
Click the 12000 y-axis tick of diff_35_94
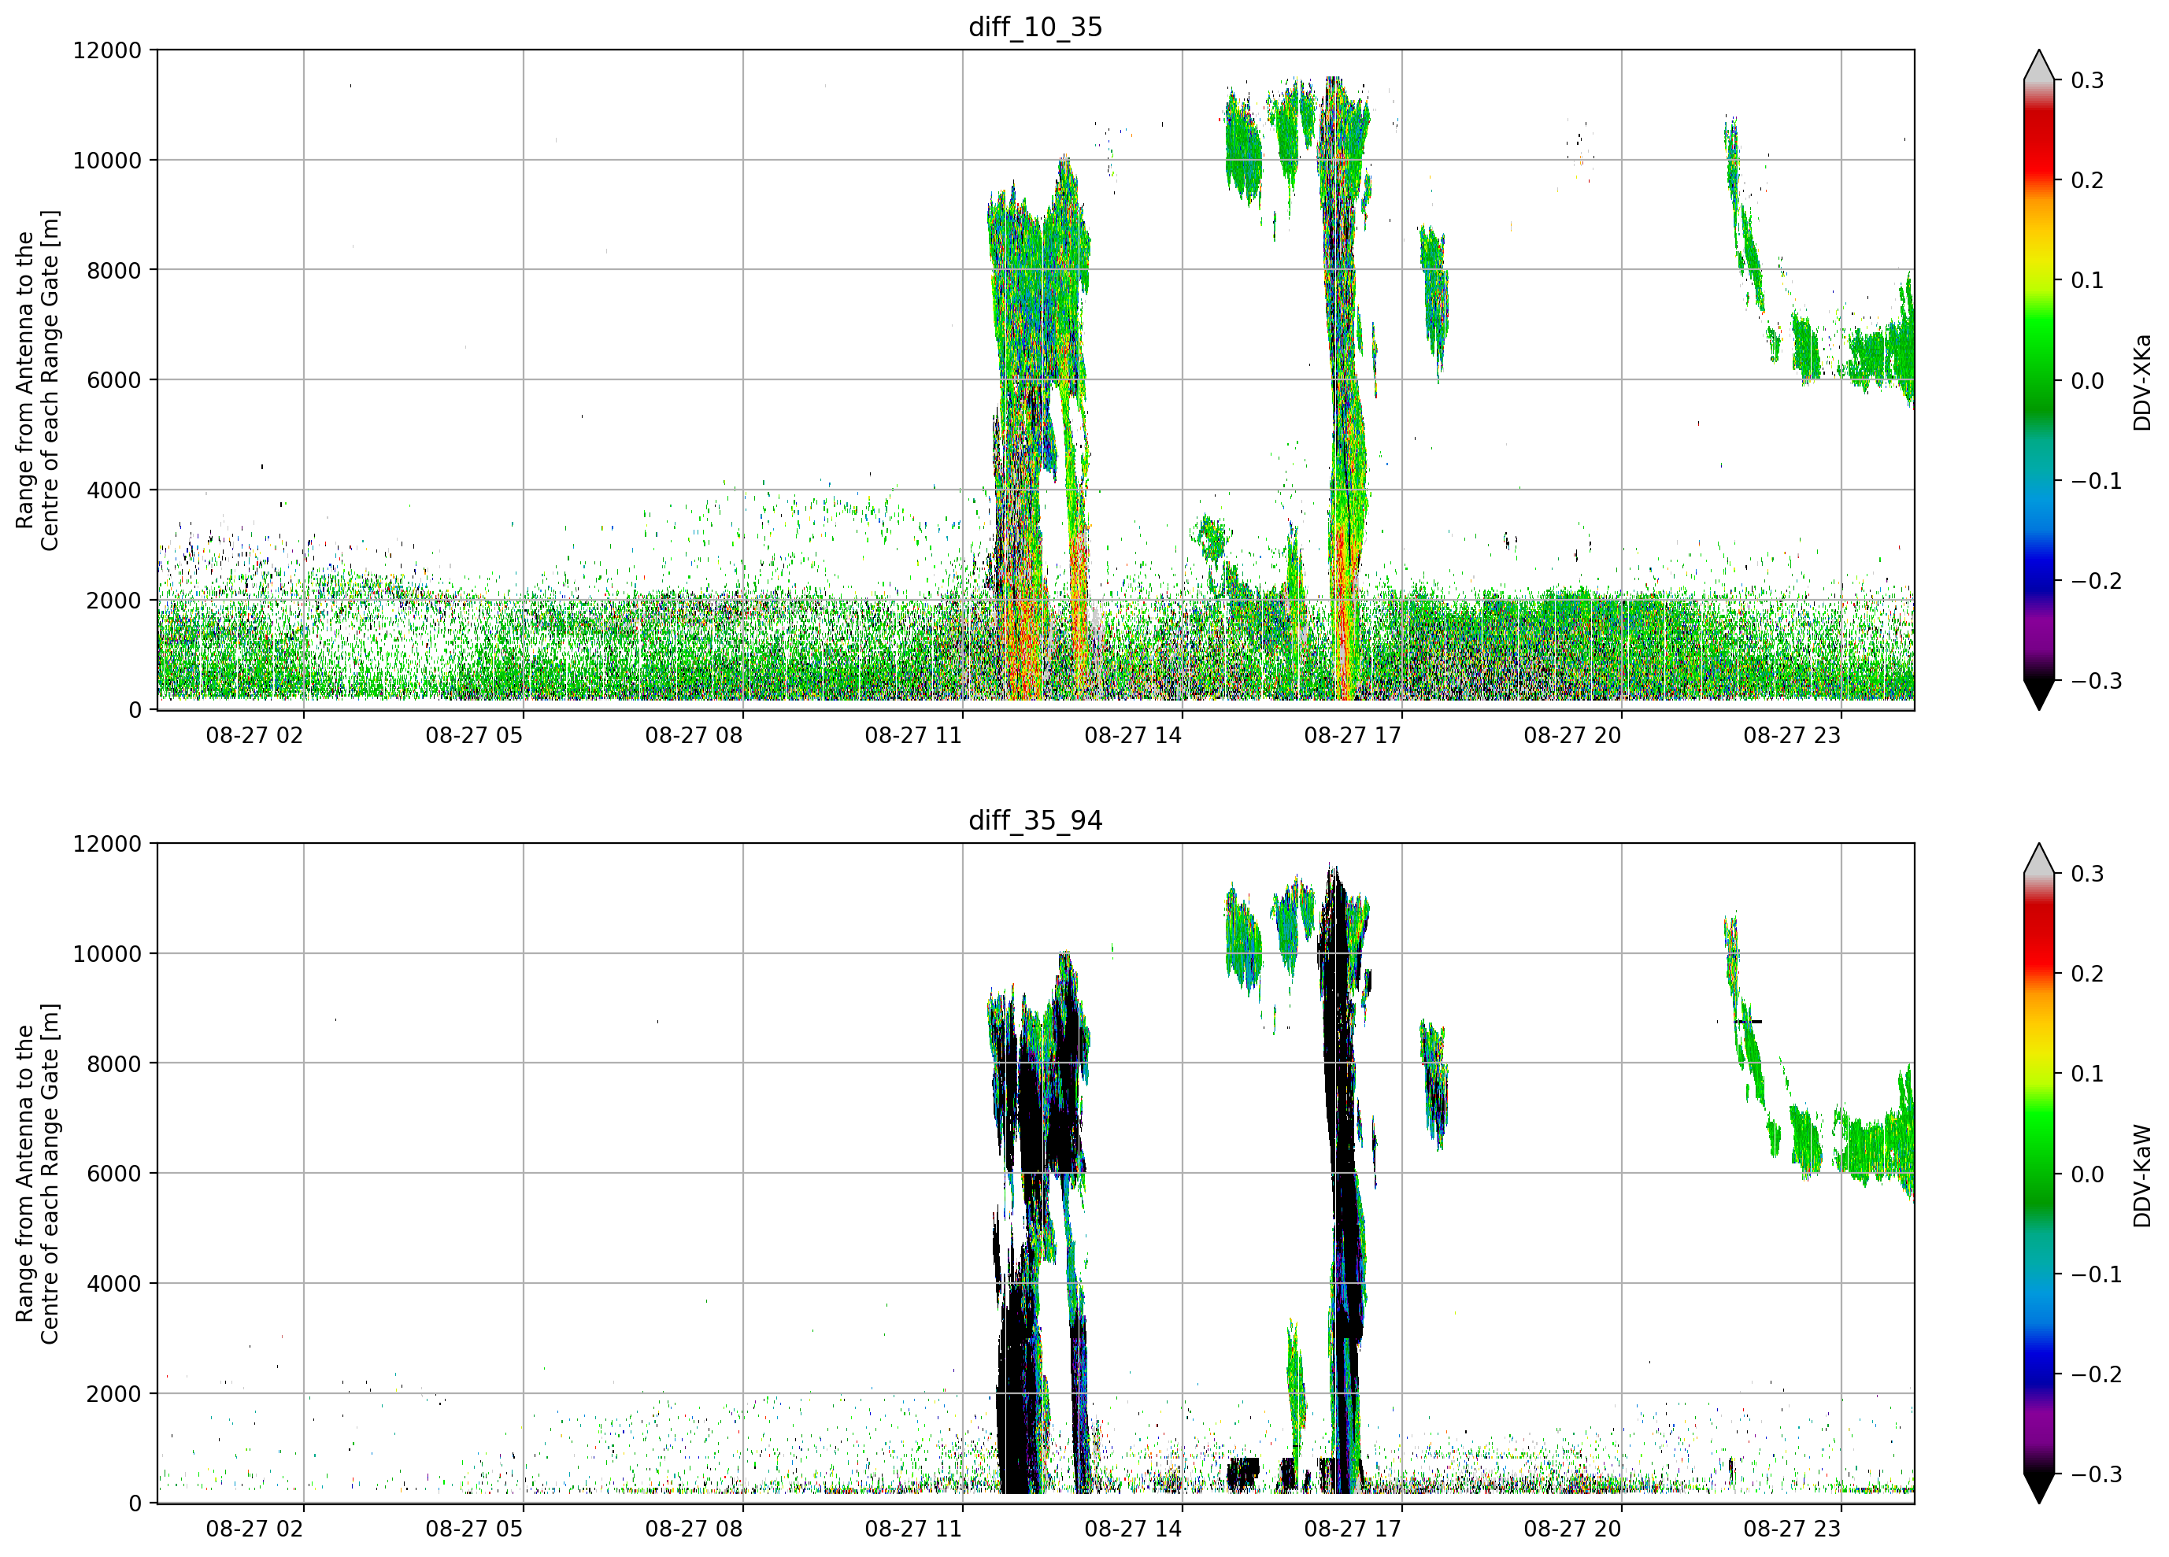pos(107,845)
